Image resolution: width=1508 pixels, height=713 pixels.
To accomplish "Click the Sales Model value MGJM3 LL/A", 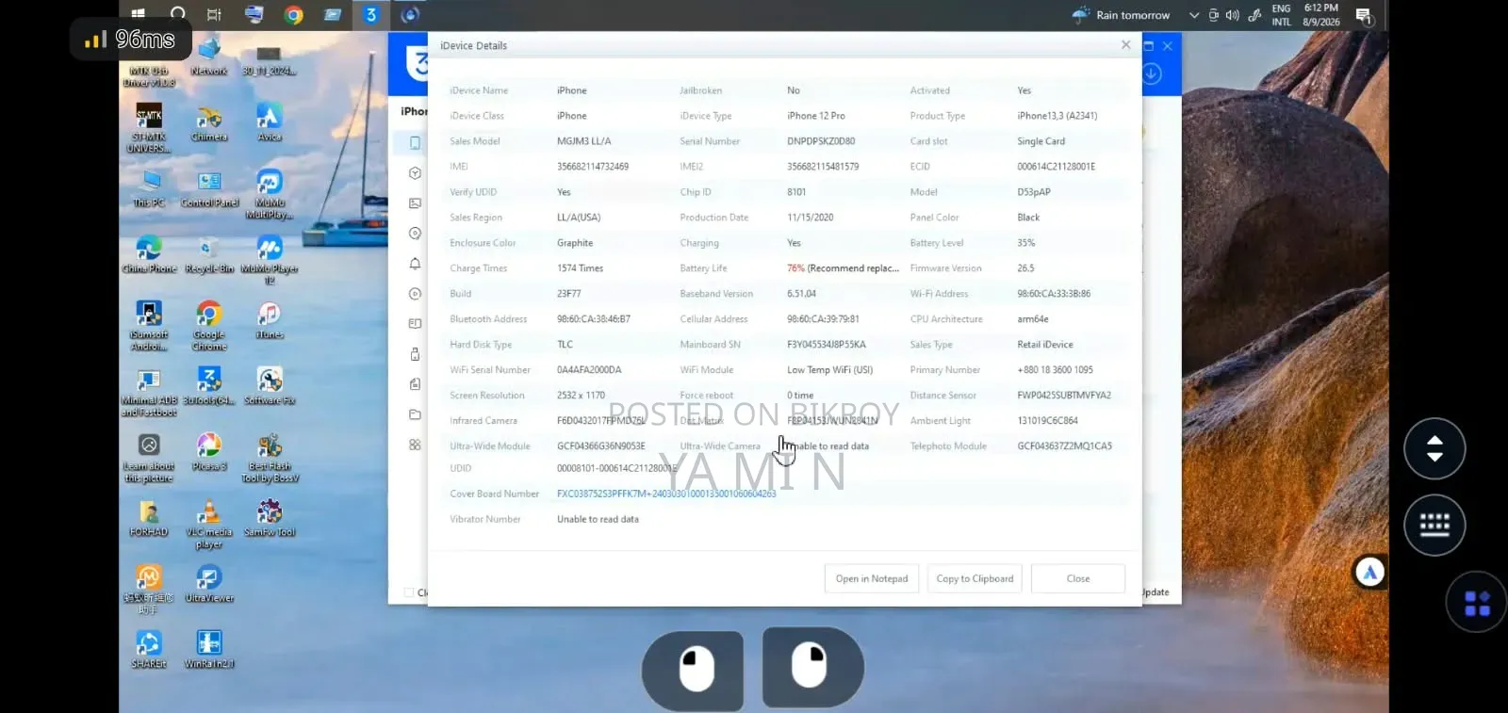I will click(x=584, y=141).
